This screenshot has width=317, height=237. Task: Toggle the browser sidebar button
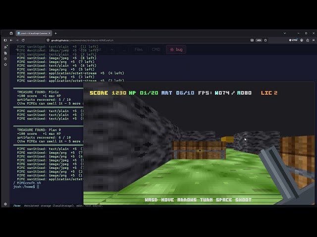(x=5, y=40)
